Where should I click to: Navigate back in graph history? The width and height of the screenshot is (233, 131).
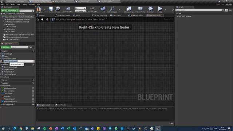coord(42,19)
